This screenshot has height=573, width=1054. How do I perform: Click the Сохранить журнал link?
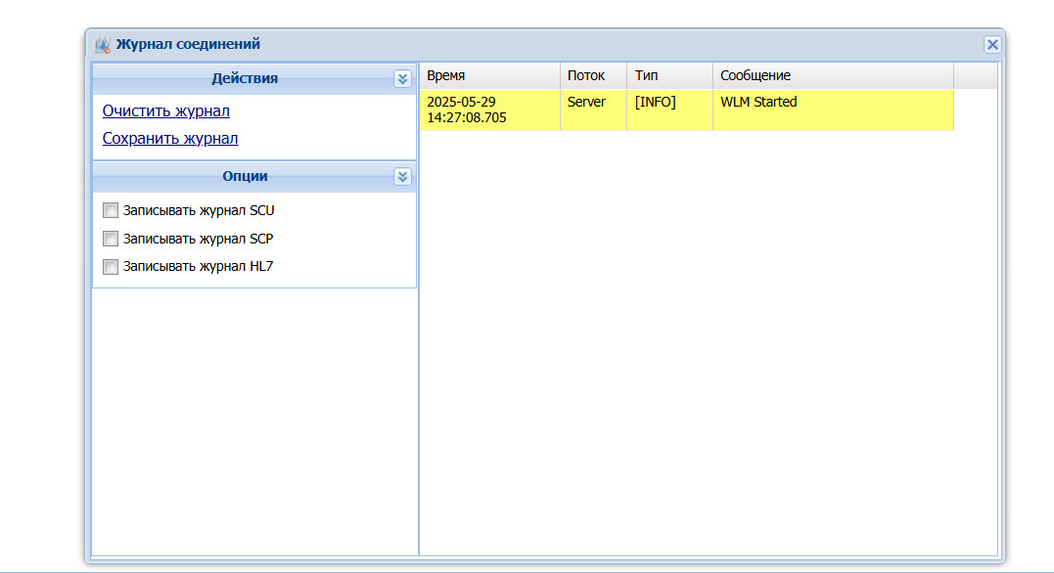tap(170, 139)
